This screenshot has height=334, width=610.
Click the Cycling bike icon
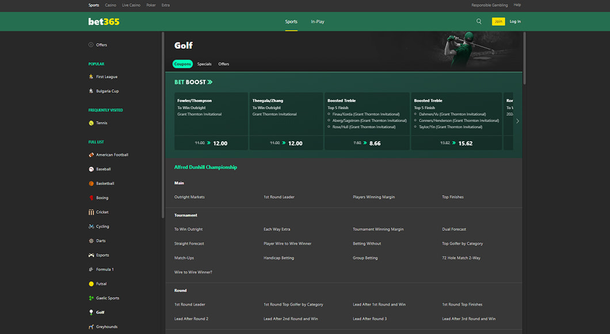(91, 226)
